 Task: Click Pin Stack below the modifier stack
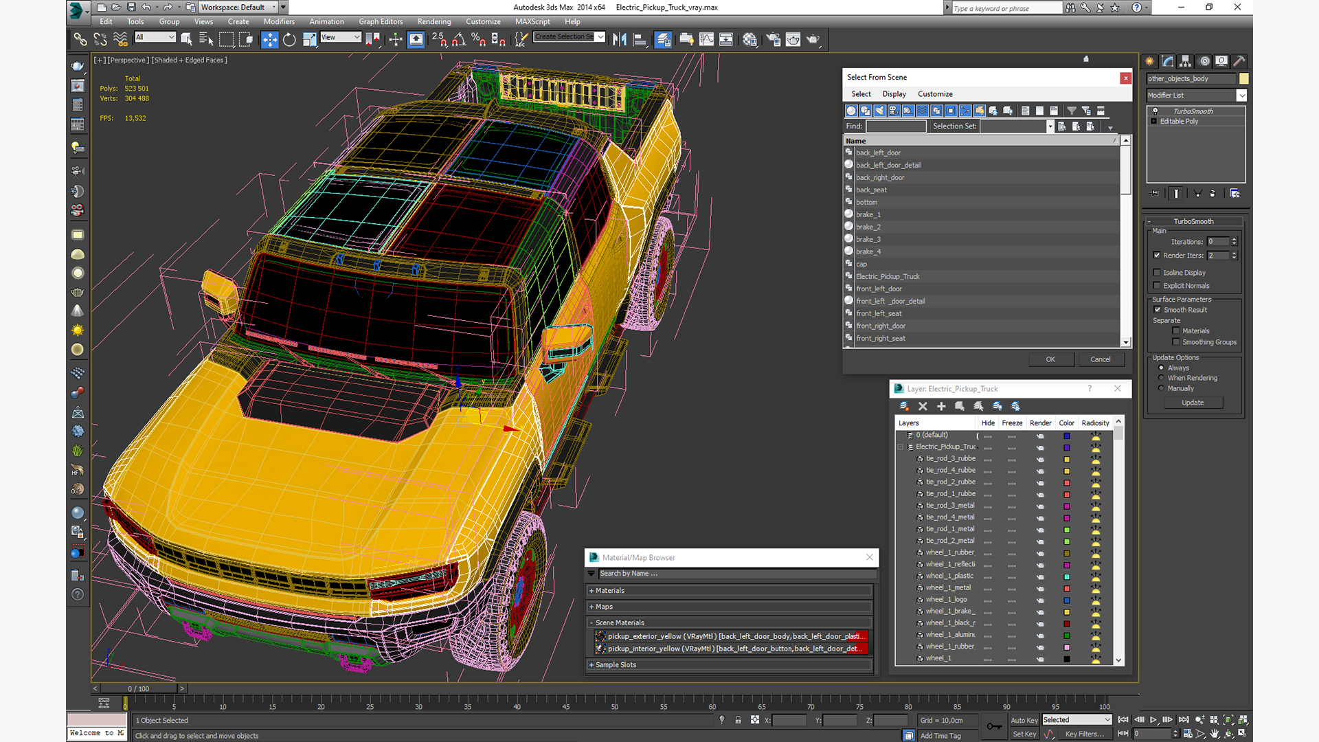point(1154,194)
